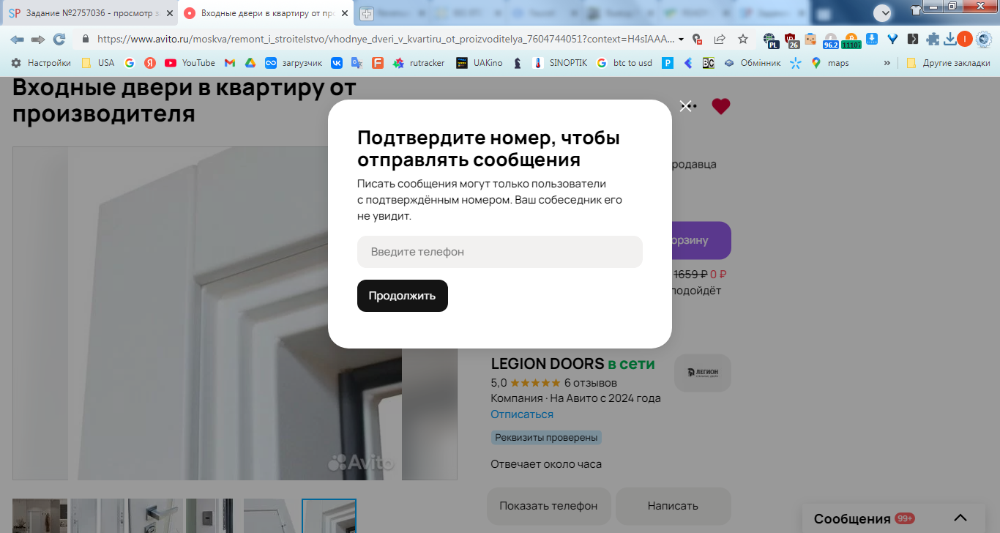Viewport: 1000px width, 533px height.
Task: Open the Google Drive bookmark icon
Action: point(250,63)
